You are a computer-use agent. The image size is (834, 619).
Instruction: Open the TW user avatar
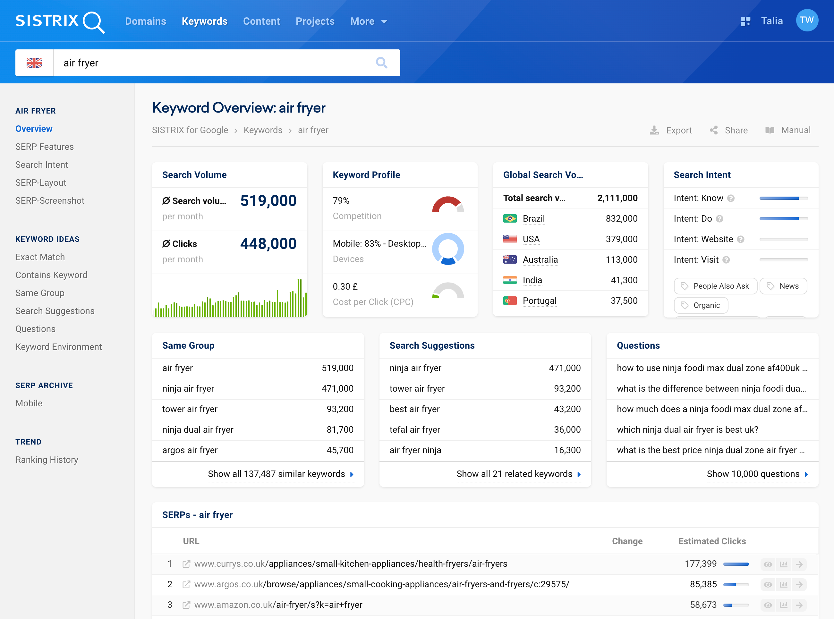[807, 21]
